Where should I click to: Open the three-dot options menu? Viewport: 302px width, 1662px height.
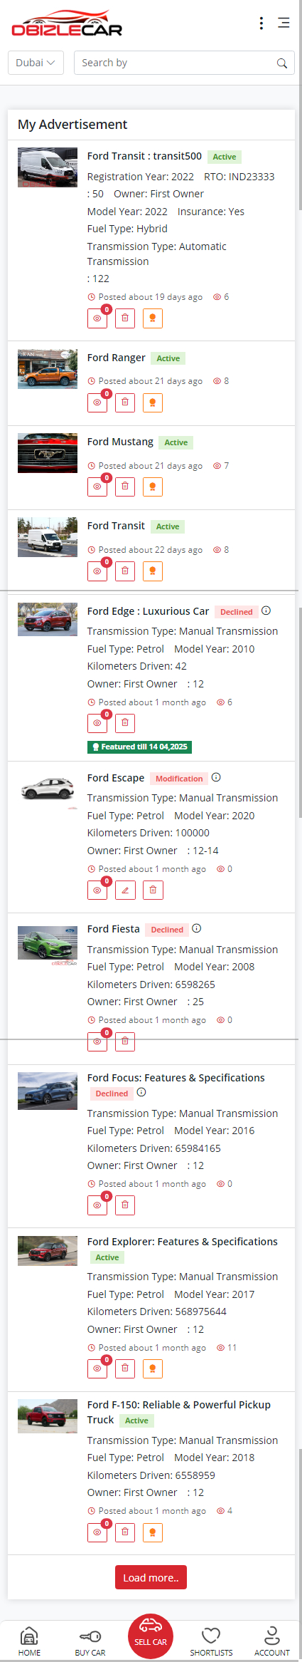[261, 24]
